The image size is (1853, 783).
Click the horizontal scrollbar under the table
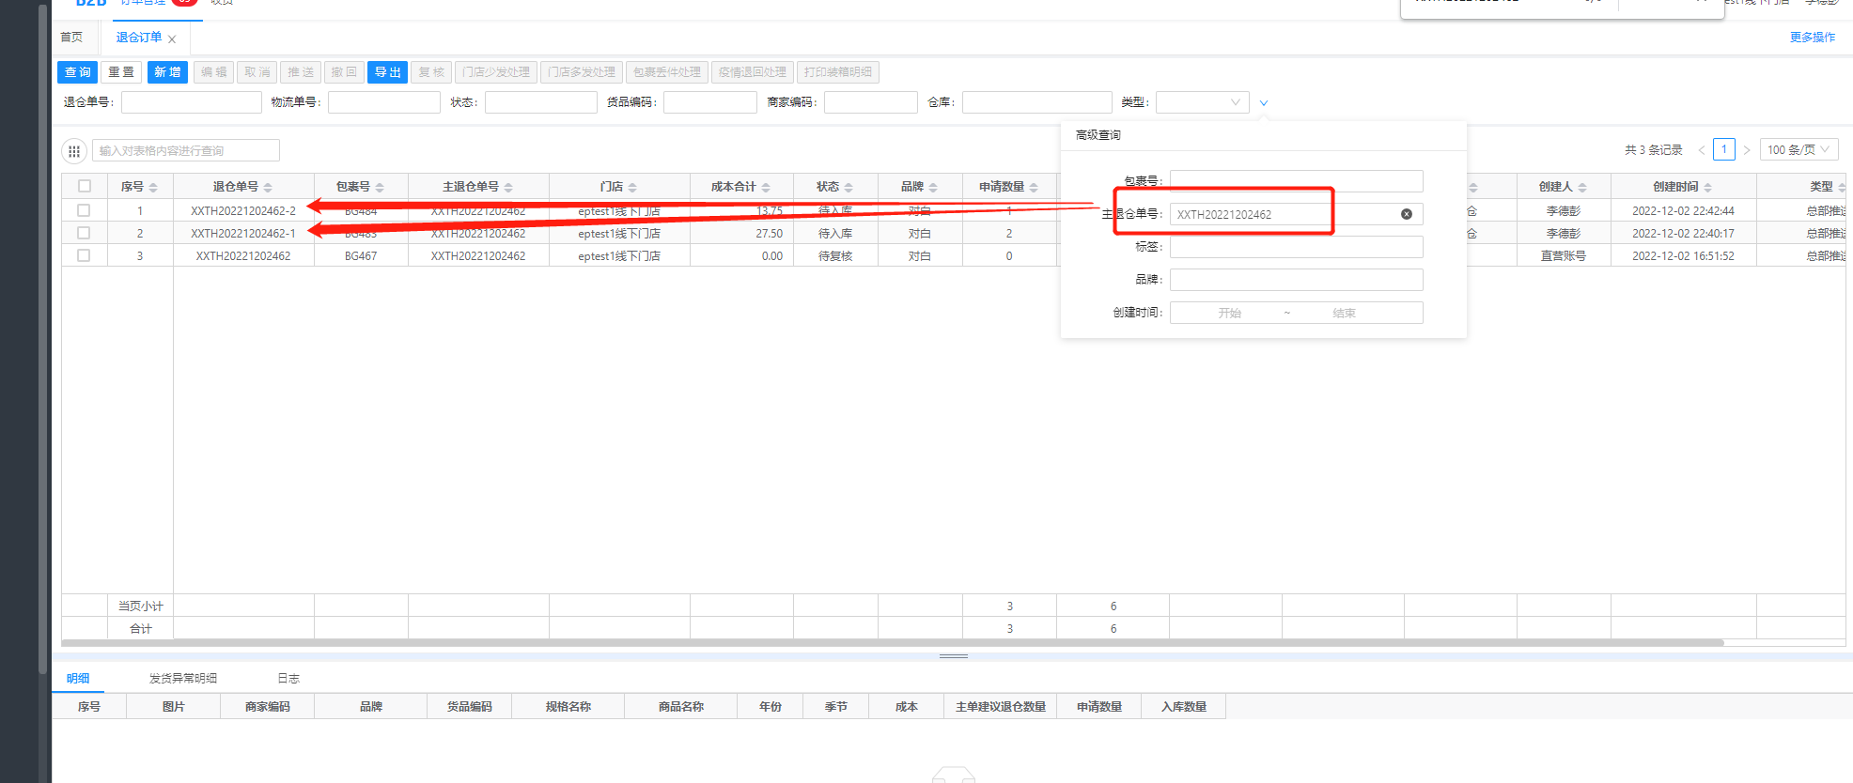[893, 643]
